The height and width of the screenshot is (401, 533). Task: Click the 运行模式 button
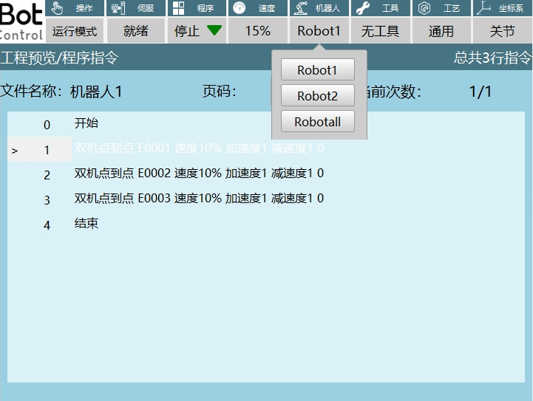tap(75, 31)
